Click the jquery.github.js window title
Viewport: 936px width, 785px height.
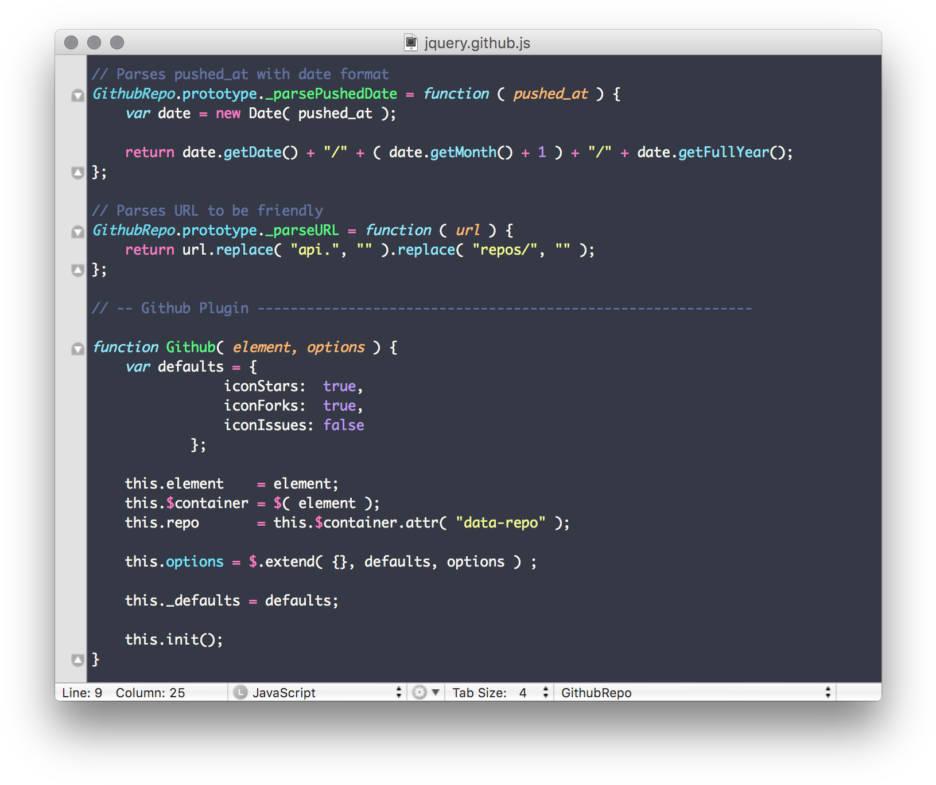click(x=477, y=43)
